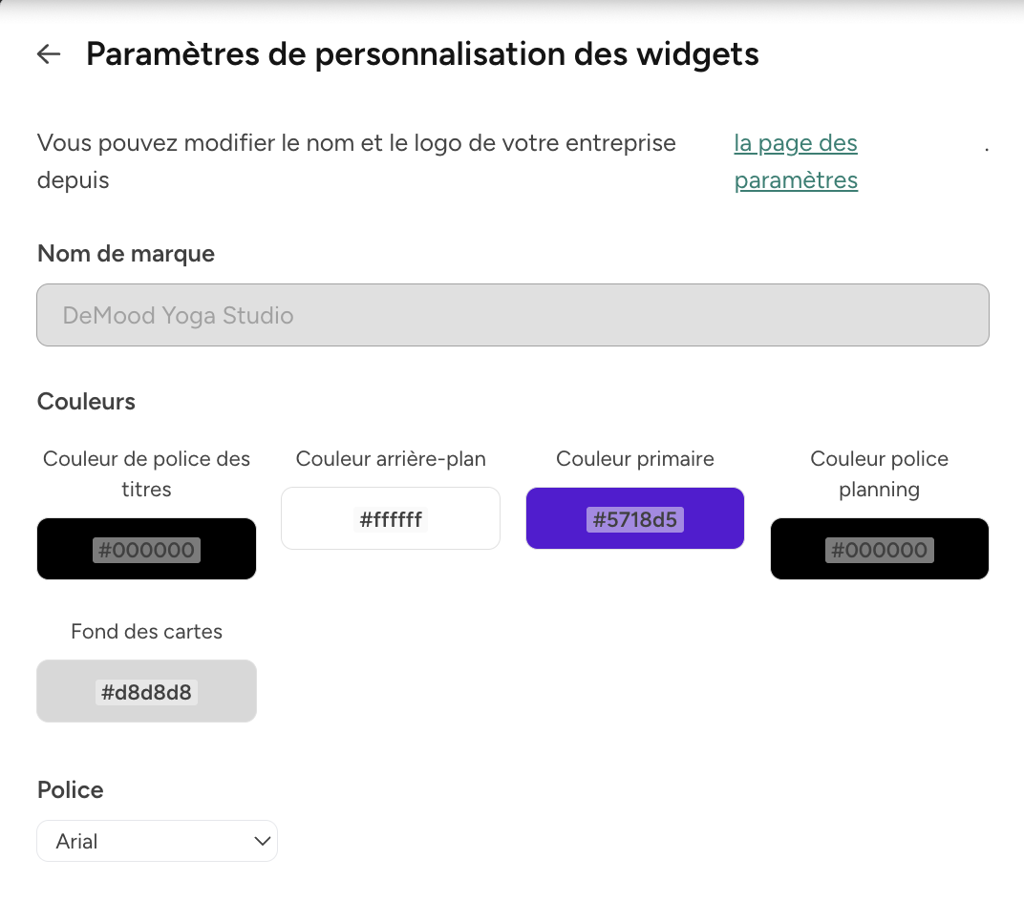
Task: Open the title font color swatch
Action: 146,549
